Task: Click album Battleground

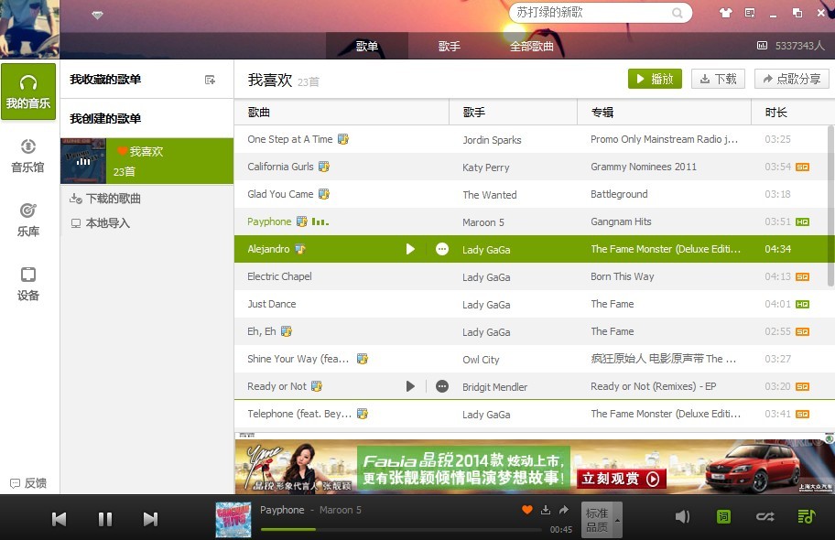Action: point(619,194)
